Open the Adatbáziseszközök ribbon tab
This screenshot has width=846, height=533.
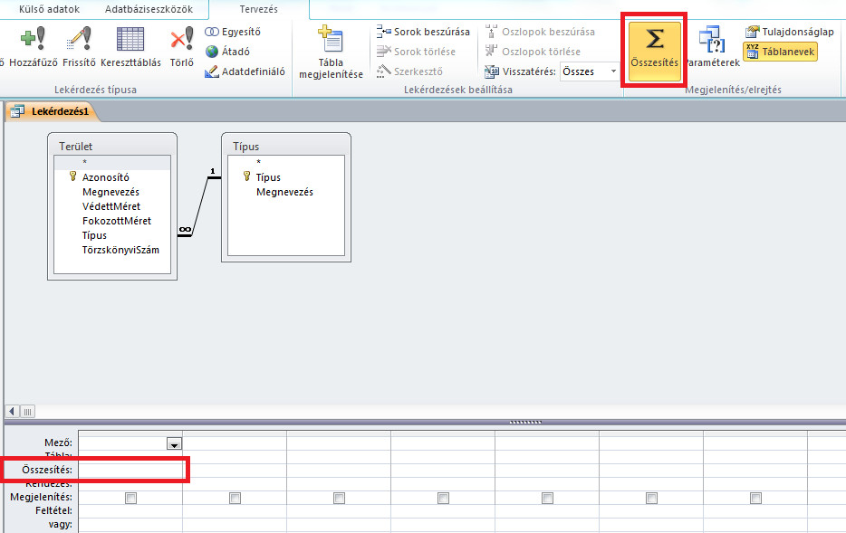(x=149, y=9)
